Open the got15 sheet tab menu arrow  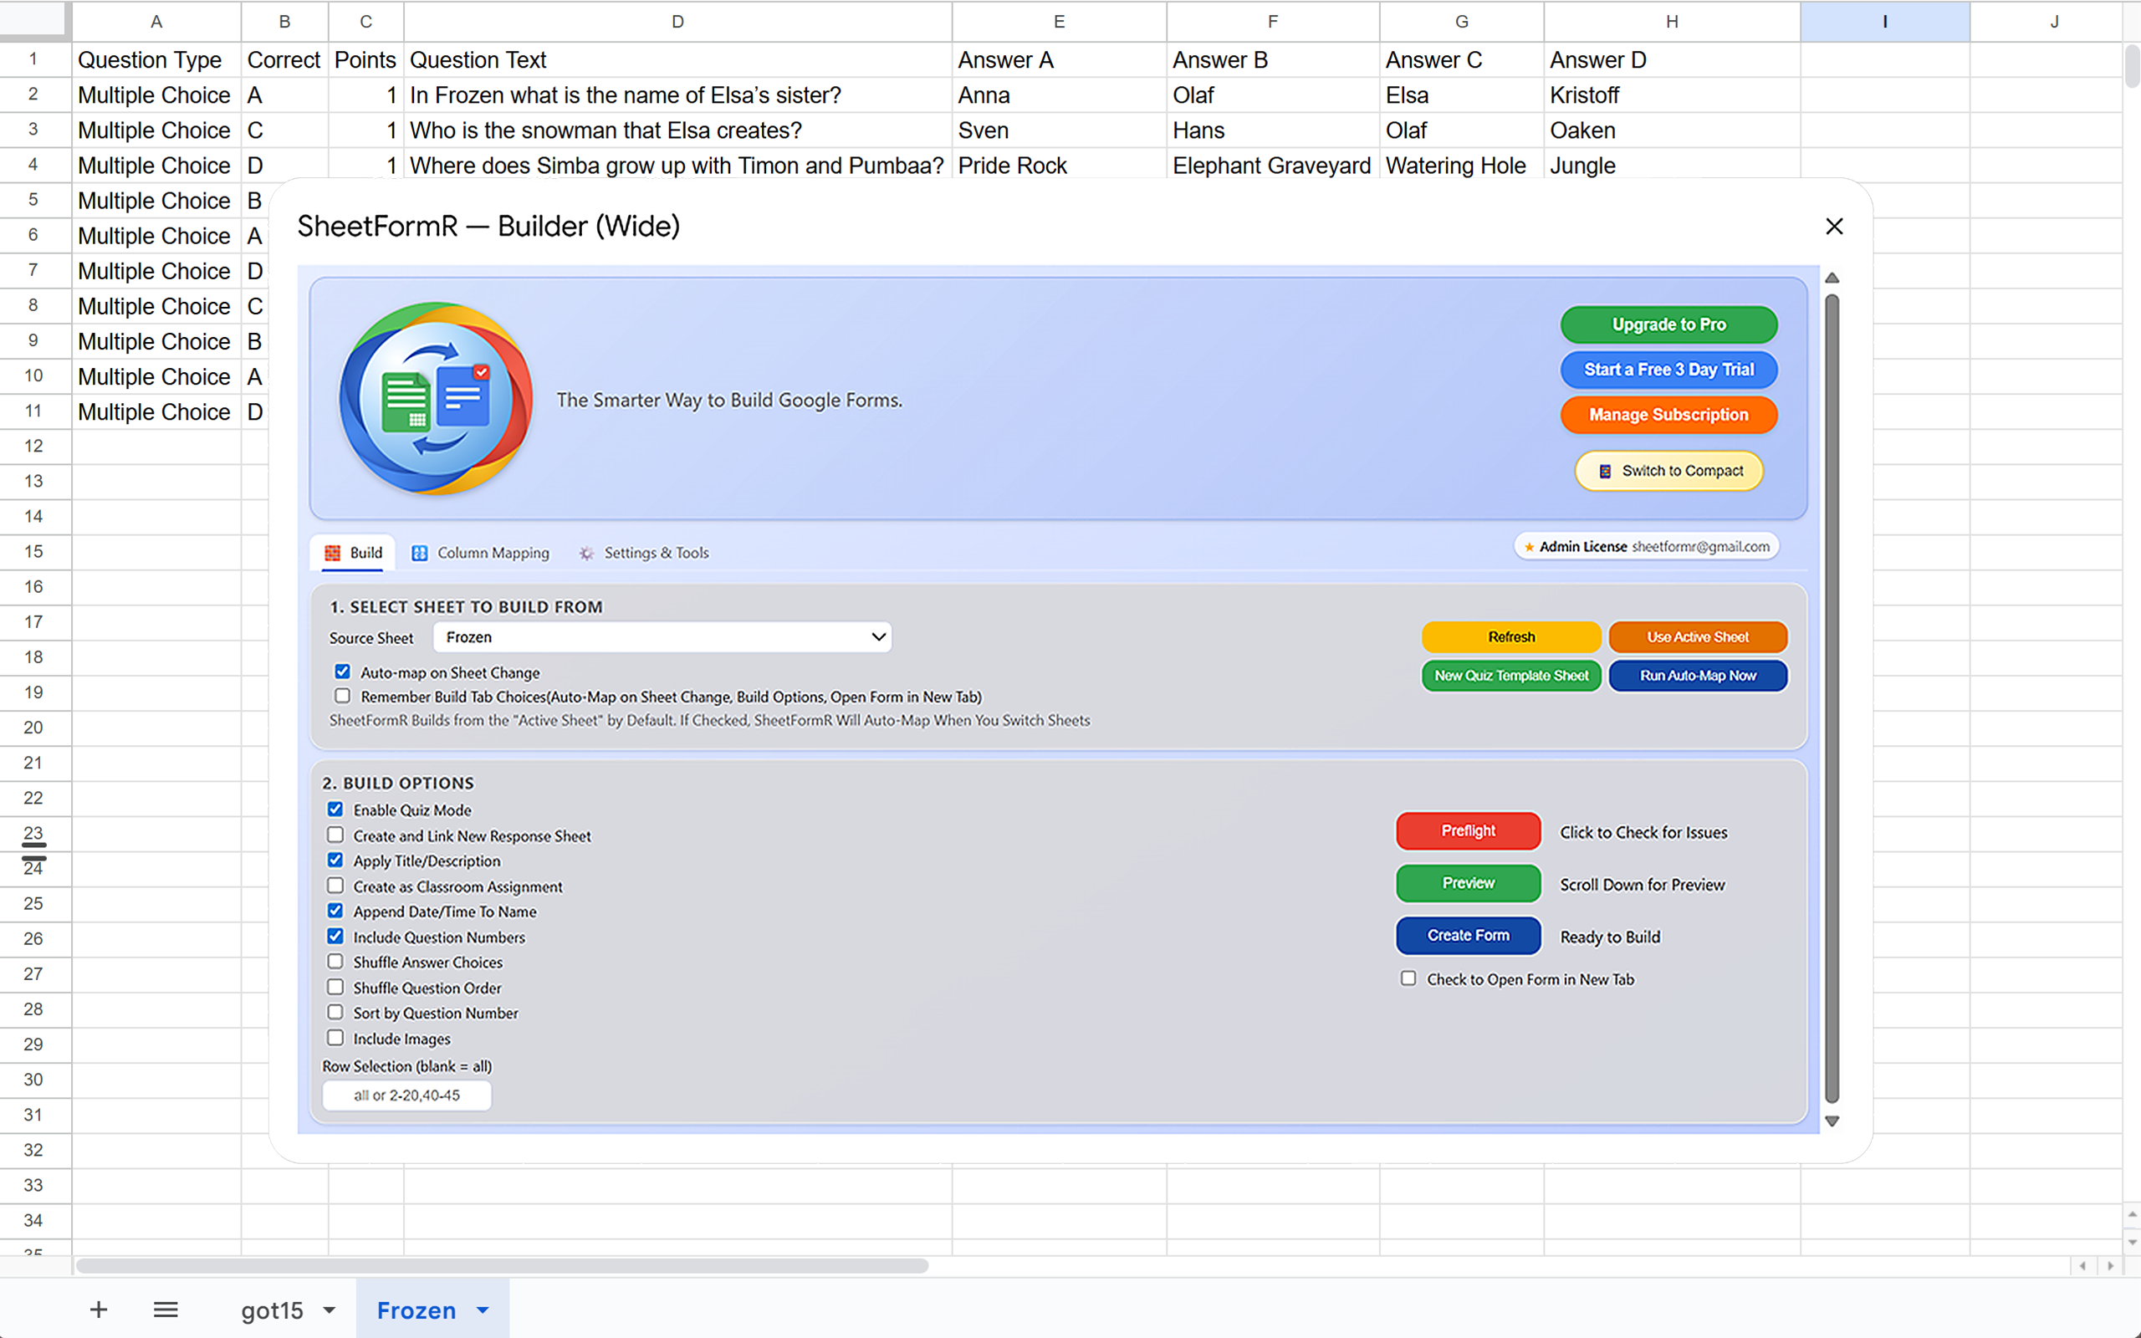coord(328,1310)
